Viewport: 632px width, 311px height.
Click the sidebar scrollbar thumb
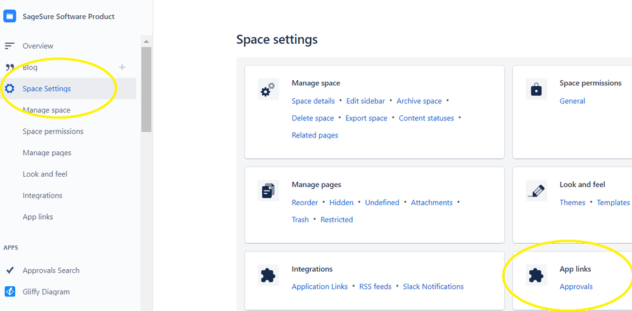[146, 89]
